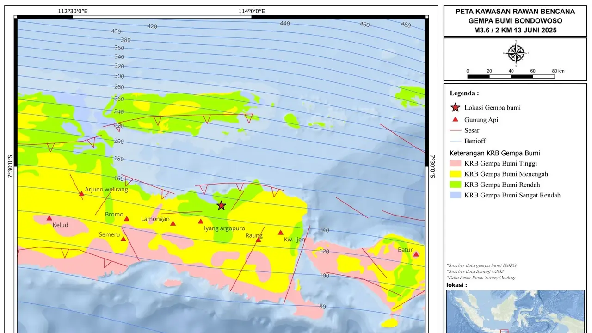Click the earthquake star on the map
The image size is (592, 333).
point(221,206)
